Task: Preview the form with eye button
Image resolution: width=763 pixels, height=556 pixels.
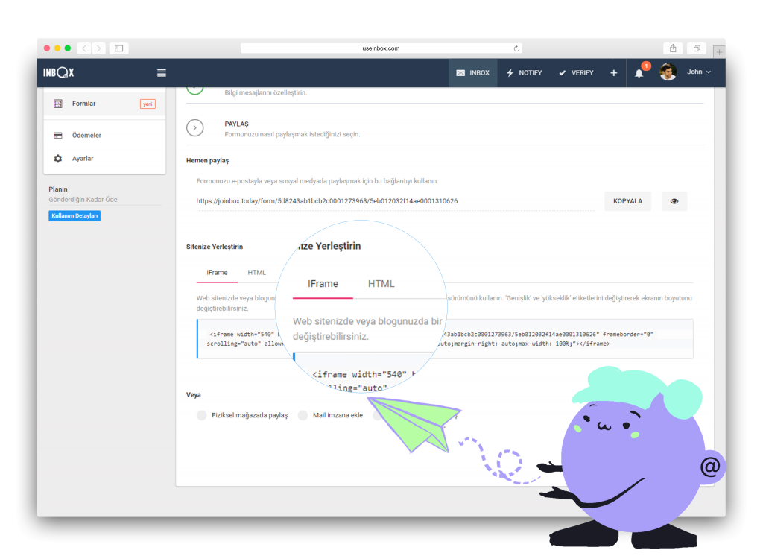Action: [x=674, y=201]
